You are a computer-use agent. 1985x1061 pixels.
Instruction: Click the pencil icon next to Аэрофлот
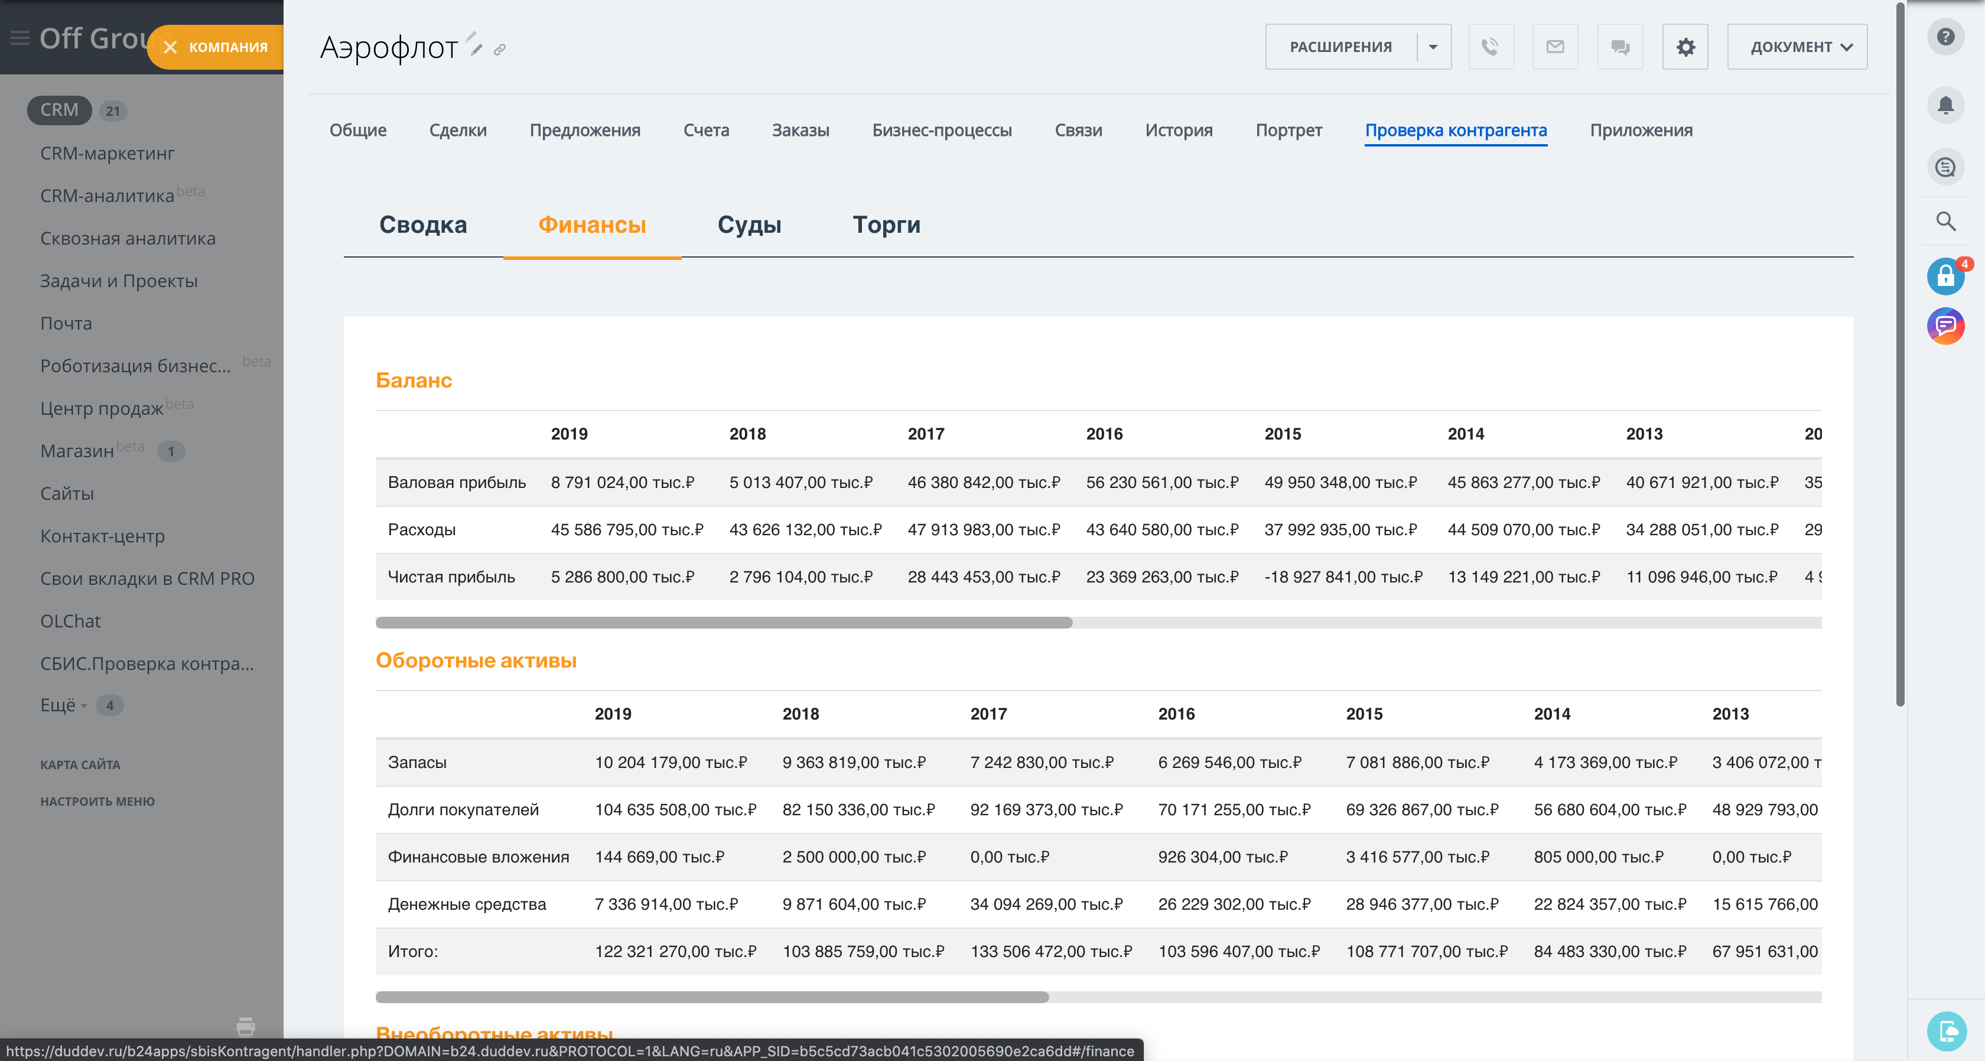476,50
